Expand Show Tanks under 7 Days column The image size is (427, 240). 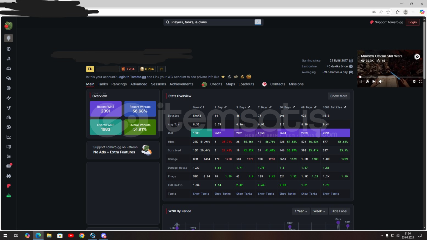[x=266, y=194]
